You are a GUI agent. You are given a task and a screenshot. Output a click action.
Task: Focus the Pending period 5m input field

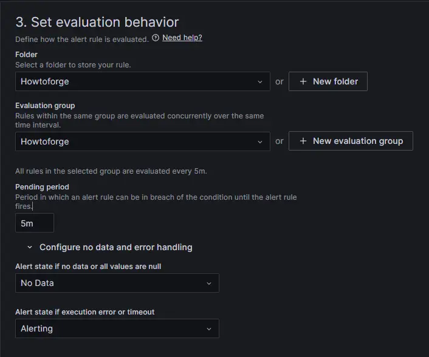(x=34, y=223)
